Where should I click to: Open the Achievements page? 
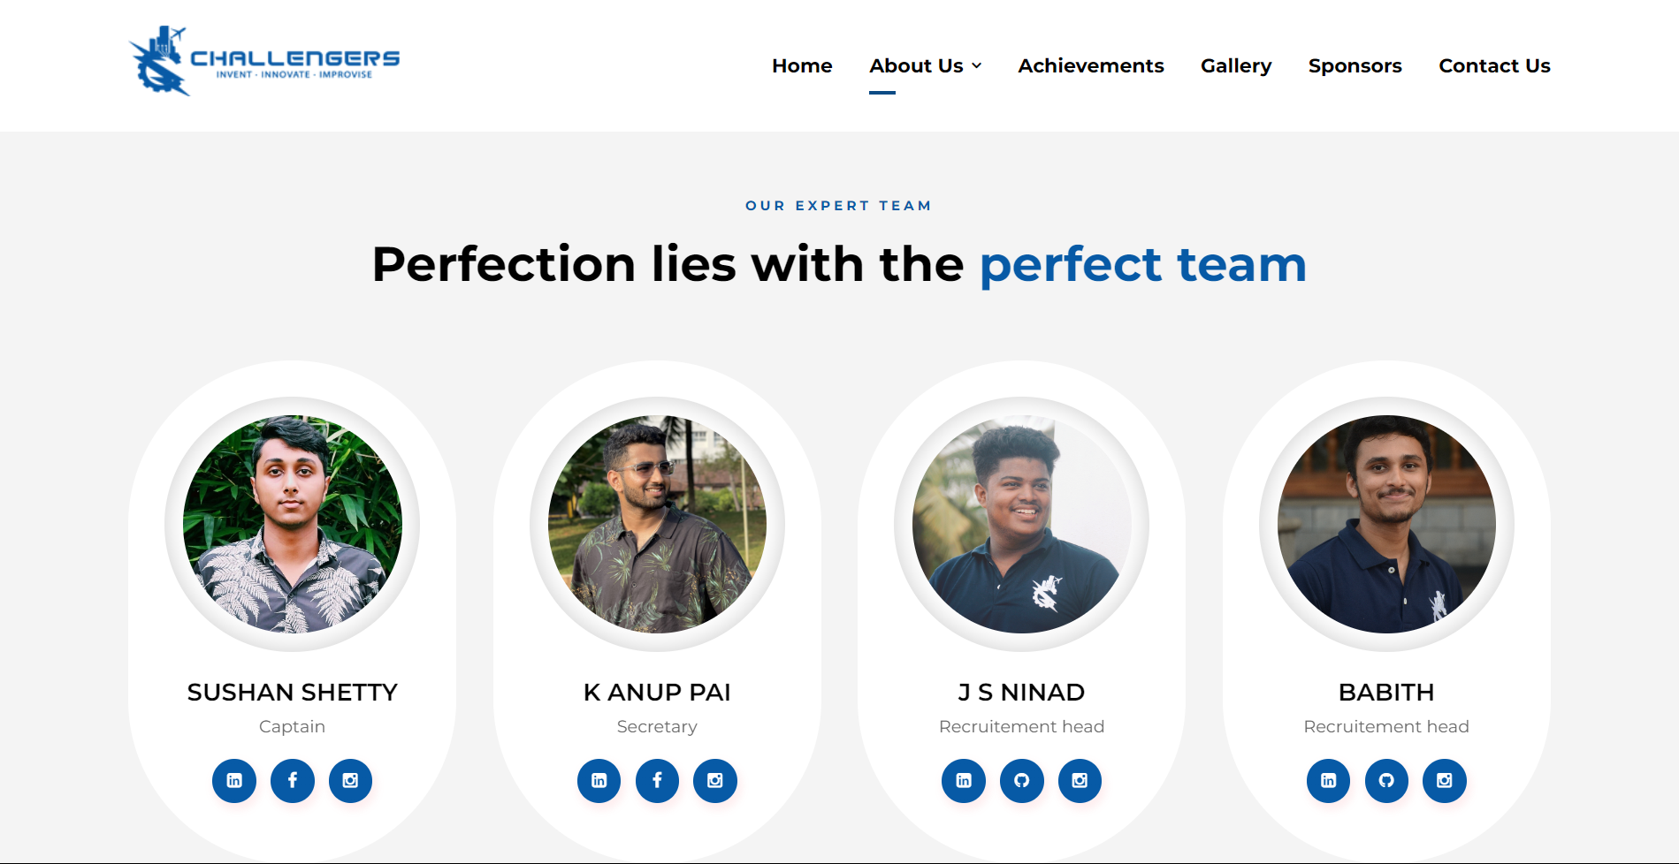(x=1090, y=66)
